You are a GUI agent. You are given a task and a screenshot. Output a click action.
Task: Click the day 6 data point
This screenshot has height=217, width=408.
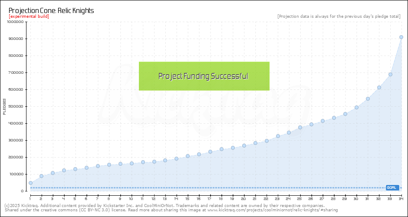(87, 168)
